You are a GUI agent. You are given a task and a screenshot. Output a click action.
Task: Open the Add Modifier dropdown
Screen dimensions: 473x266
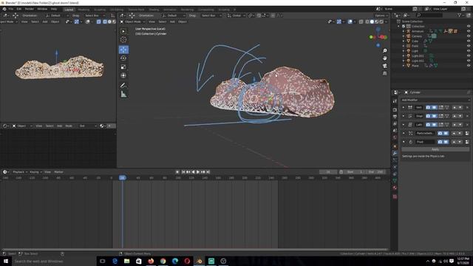click(x=435, y=100)
